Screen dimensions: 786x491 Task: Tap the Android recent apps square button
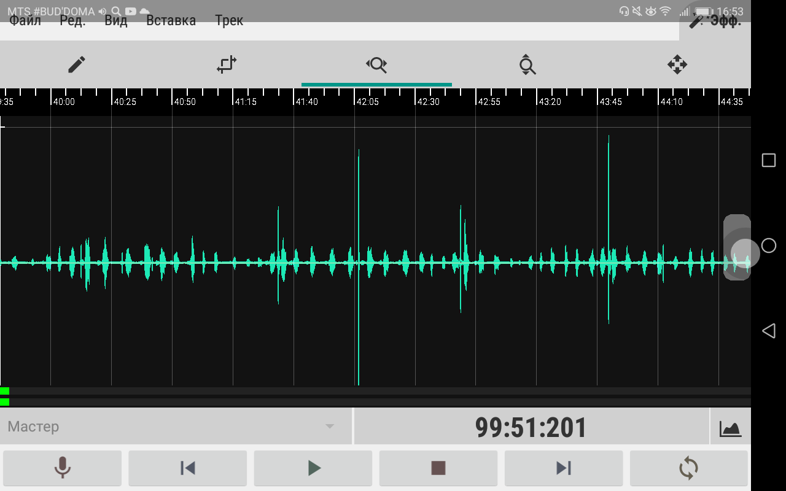pos(768,160)
